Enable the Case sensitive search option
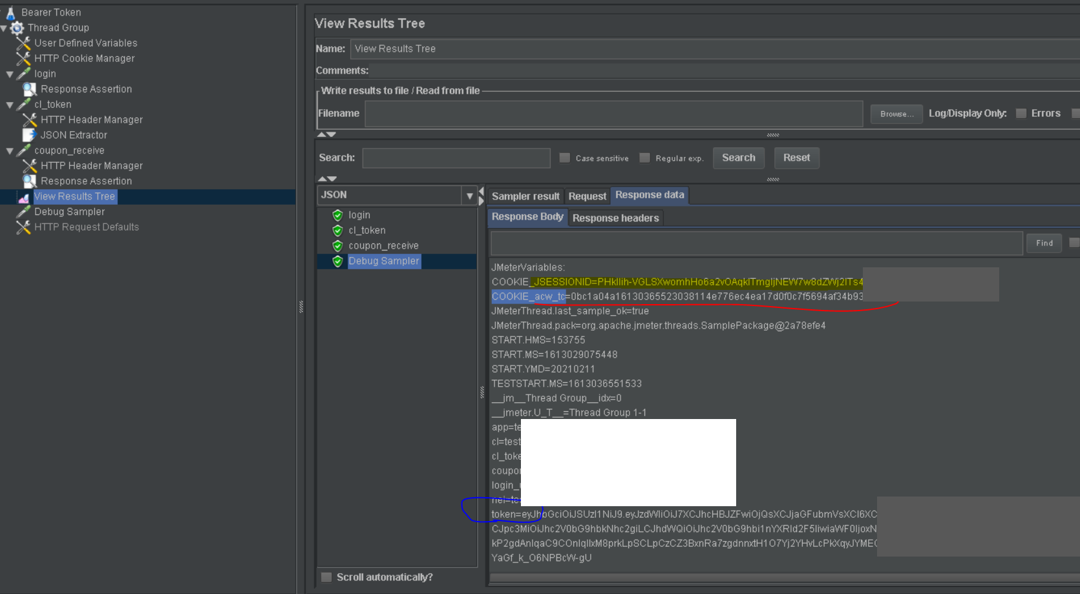1080x594 pixels. point(565,157)
